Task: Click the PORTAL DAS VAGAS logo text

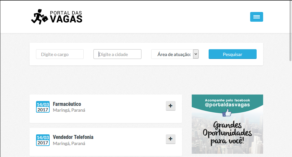Action: (x=66, y=17)
